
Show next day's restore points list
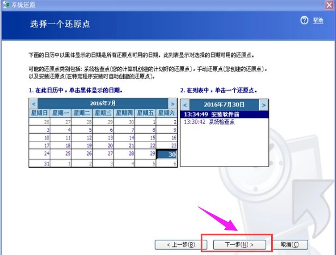263,104
